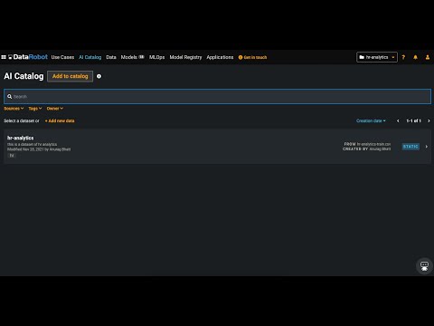Click the DataRobot logo

28,57
